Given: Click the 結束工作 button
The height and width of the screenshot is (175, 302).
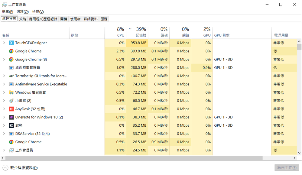Looking at the screenshot, I should click(286, 168).
